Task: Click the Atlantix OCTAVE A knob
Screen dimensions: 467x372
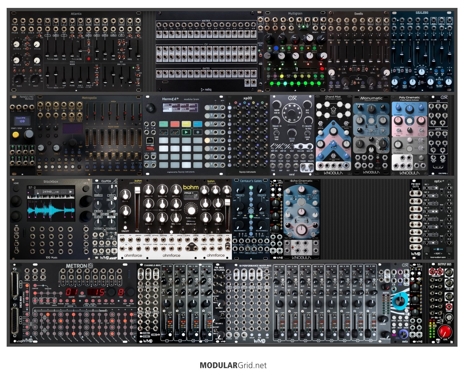Action: pyautogui.click(x=16, y=44)
